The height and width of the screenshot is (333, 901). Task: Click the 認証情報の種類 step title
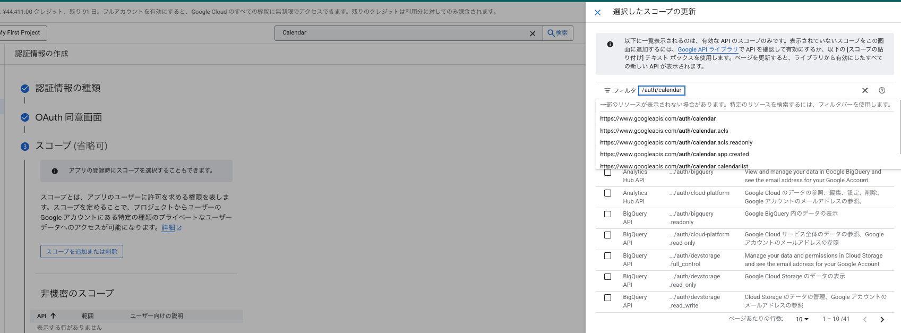click(x=68, y=88)
